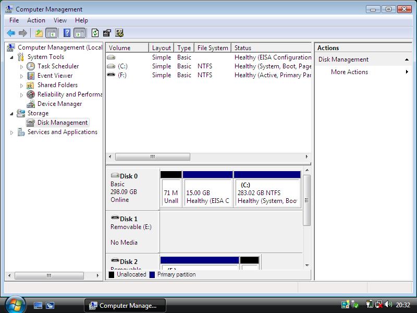Open the View menu
The height and width of the screenshot is (313, 417).
pyautogui.click(x=60, y=20)
